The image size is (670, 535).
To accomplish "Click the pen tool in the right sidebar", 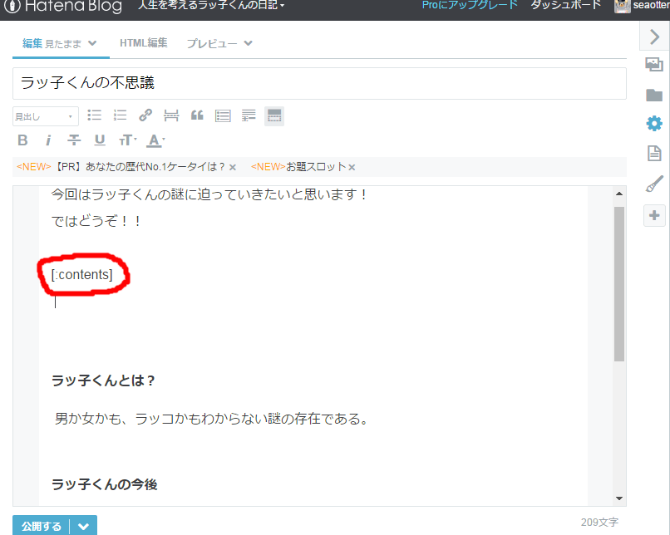I will tap(654, 184).
